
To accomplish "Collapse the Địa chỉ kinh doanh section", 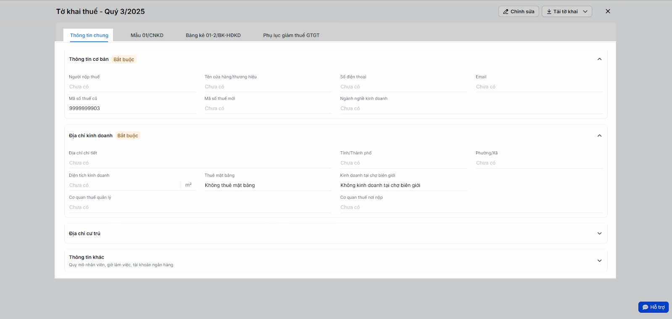I will (599, 135).
